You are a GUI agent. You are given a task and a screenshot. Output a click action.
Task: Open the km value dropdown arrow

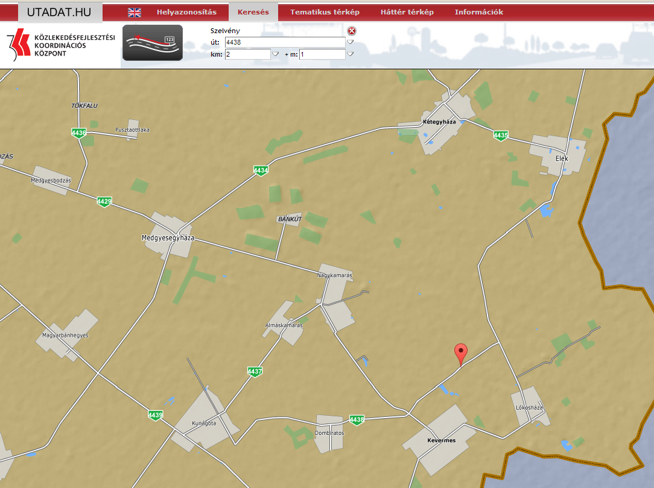275,54
